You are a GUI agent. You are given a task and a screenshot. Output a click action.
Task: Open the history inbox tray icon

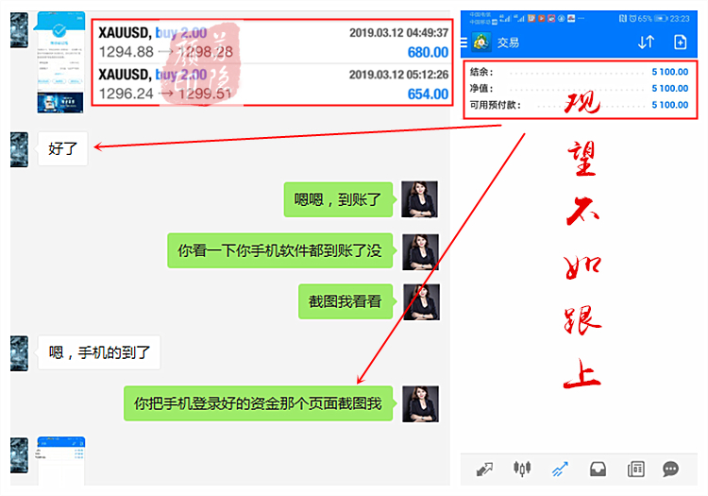coord(597,469)
